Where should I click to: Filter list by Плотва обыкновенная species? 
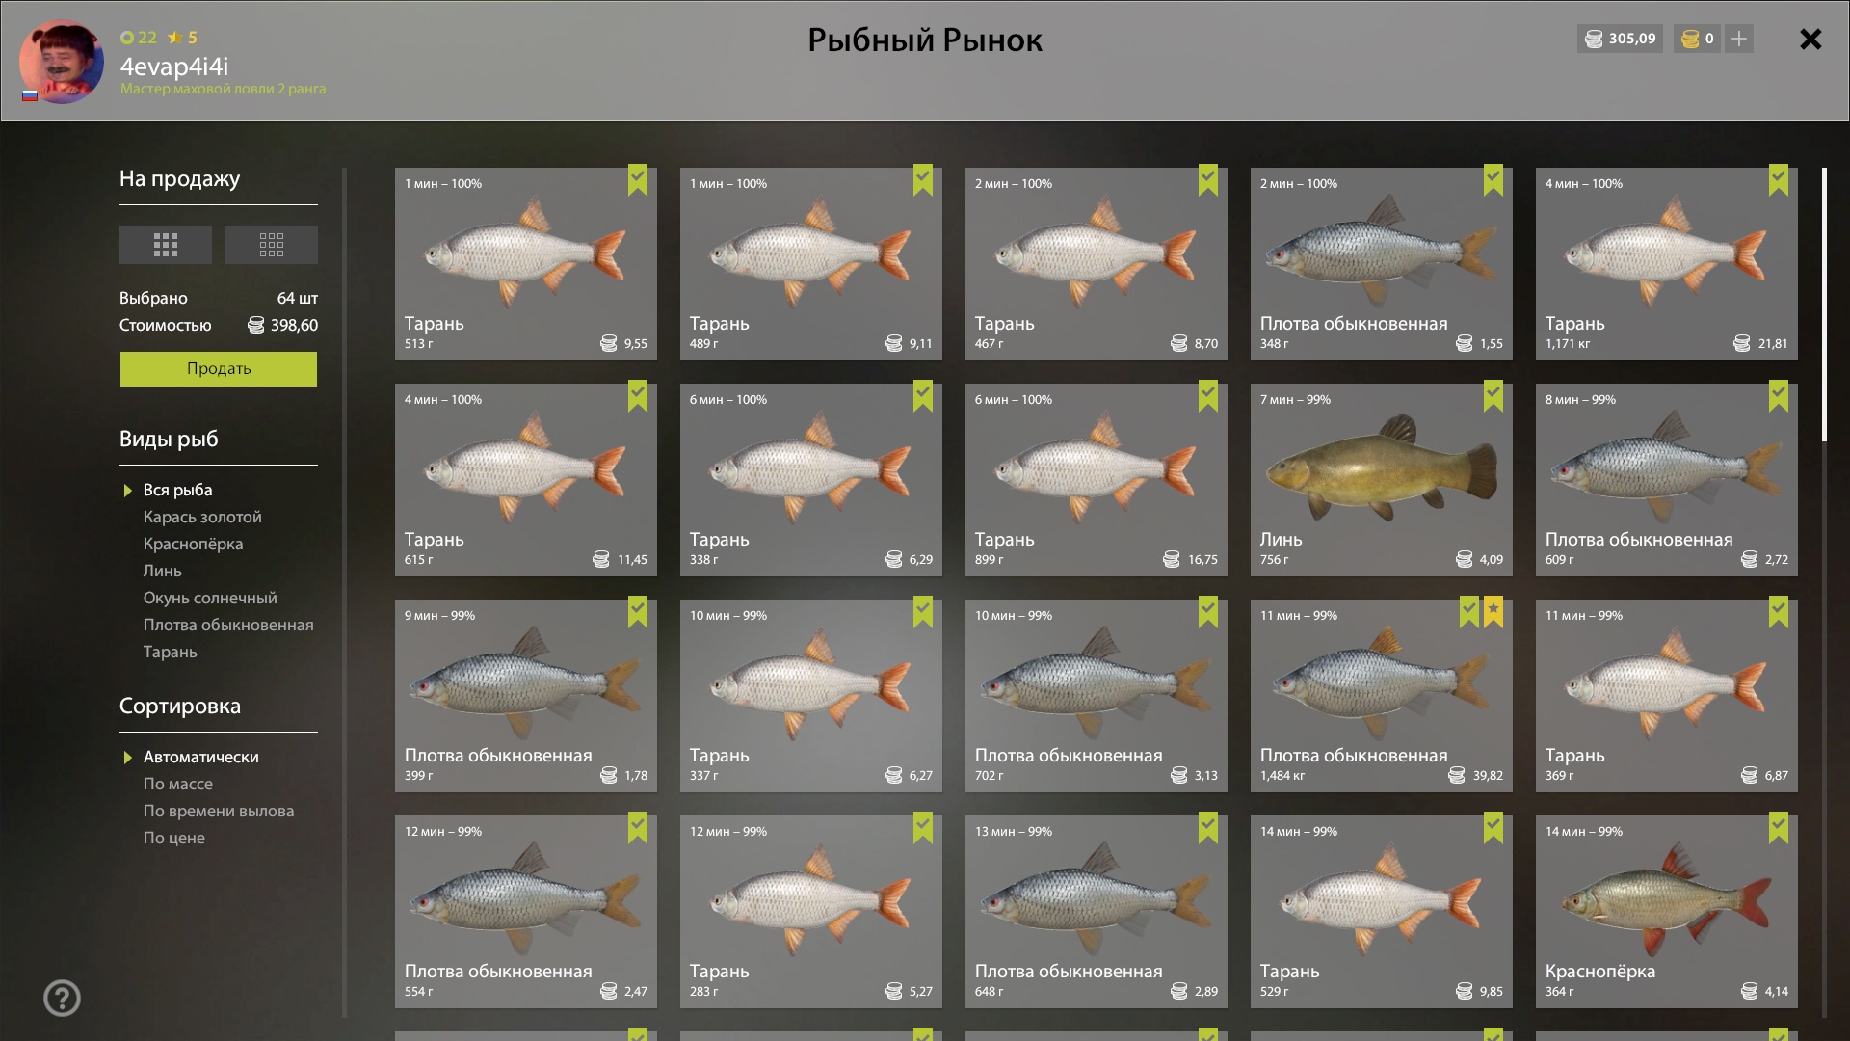(228, 625)
